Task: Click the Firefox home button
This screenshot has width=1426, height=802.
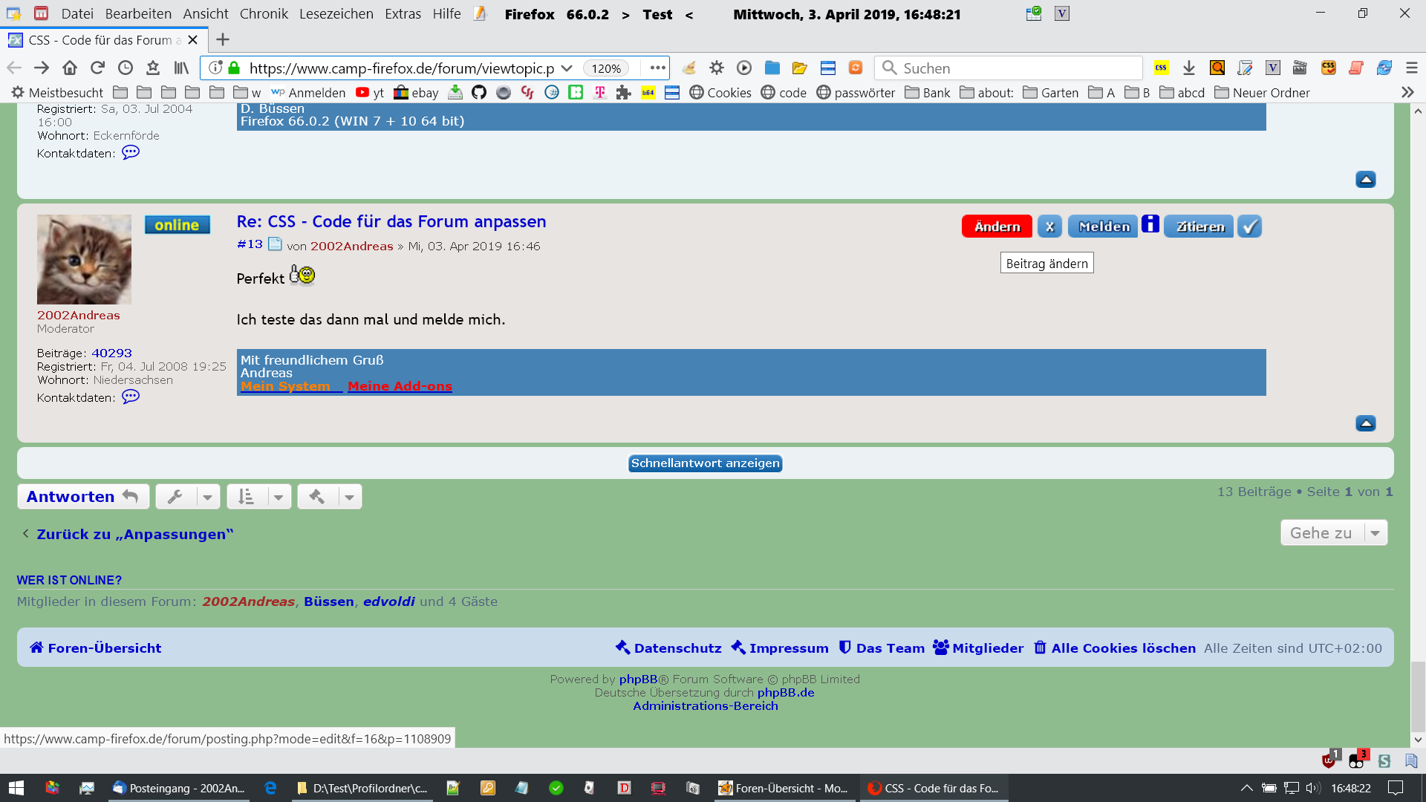Action: [x=70, y=68]
